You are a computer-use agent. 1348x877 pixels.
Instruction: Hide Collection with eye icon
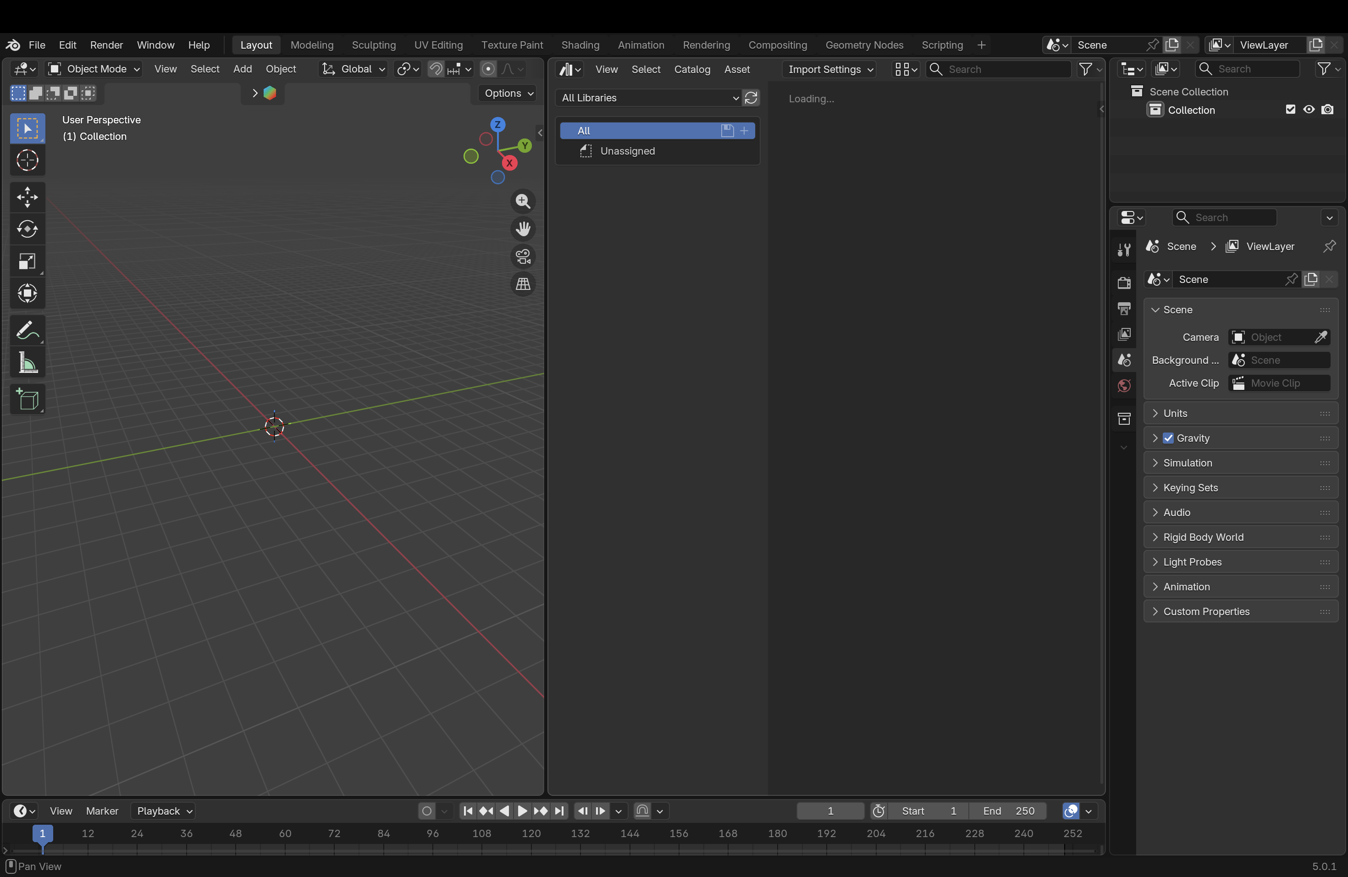pyautogui.click(x=1309, y=109)
